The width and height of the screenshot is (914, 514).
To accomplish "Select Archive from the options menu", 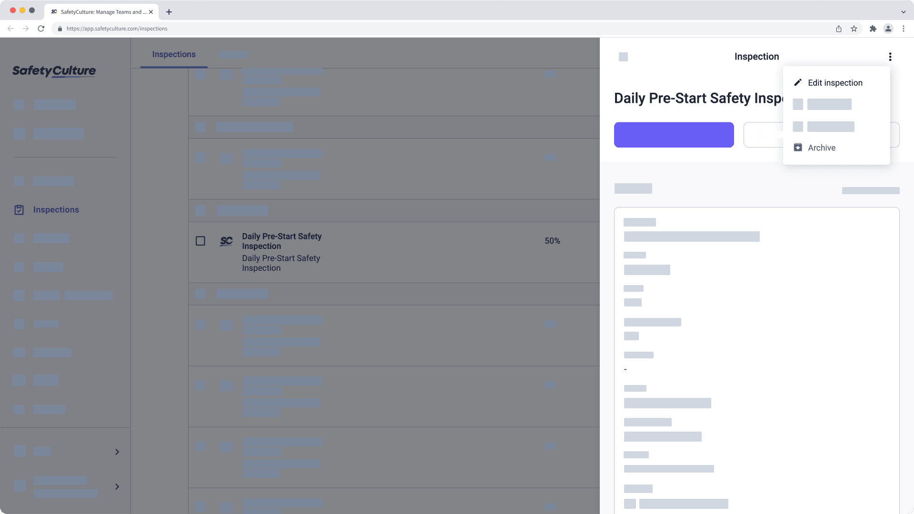I will pos(821,148).
